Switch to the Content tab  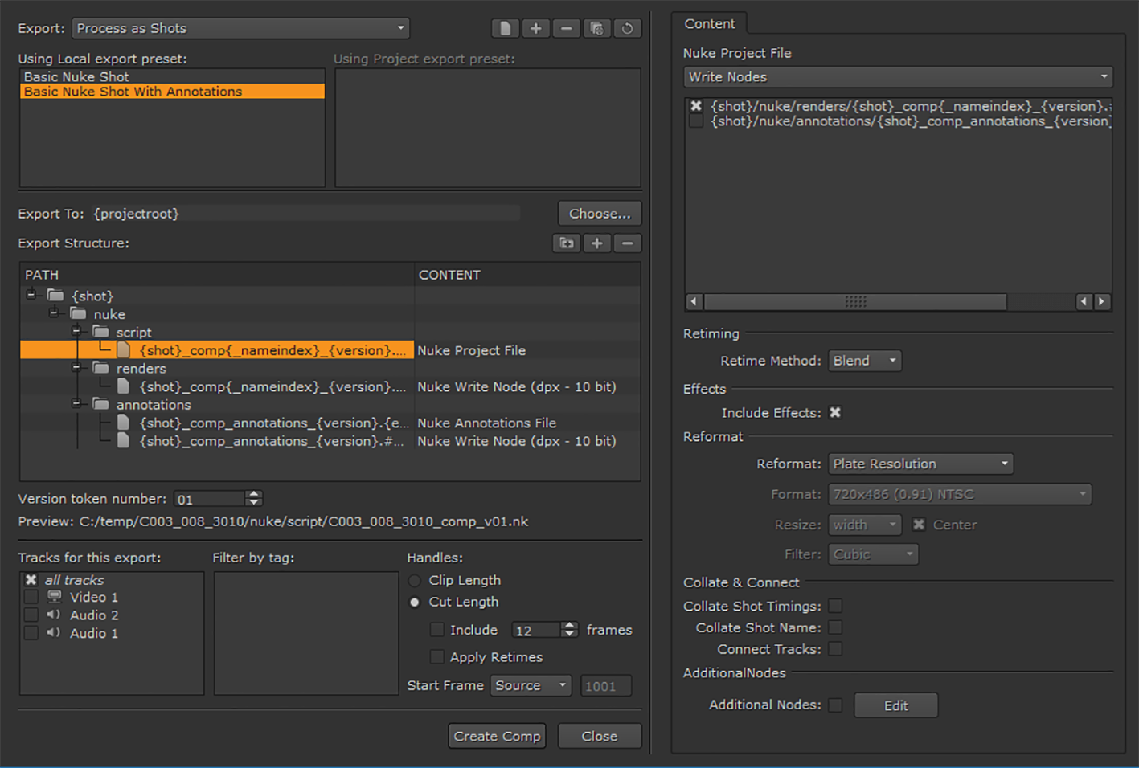709,24
